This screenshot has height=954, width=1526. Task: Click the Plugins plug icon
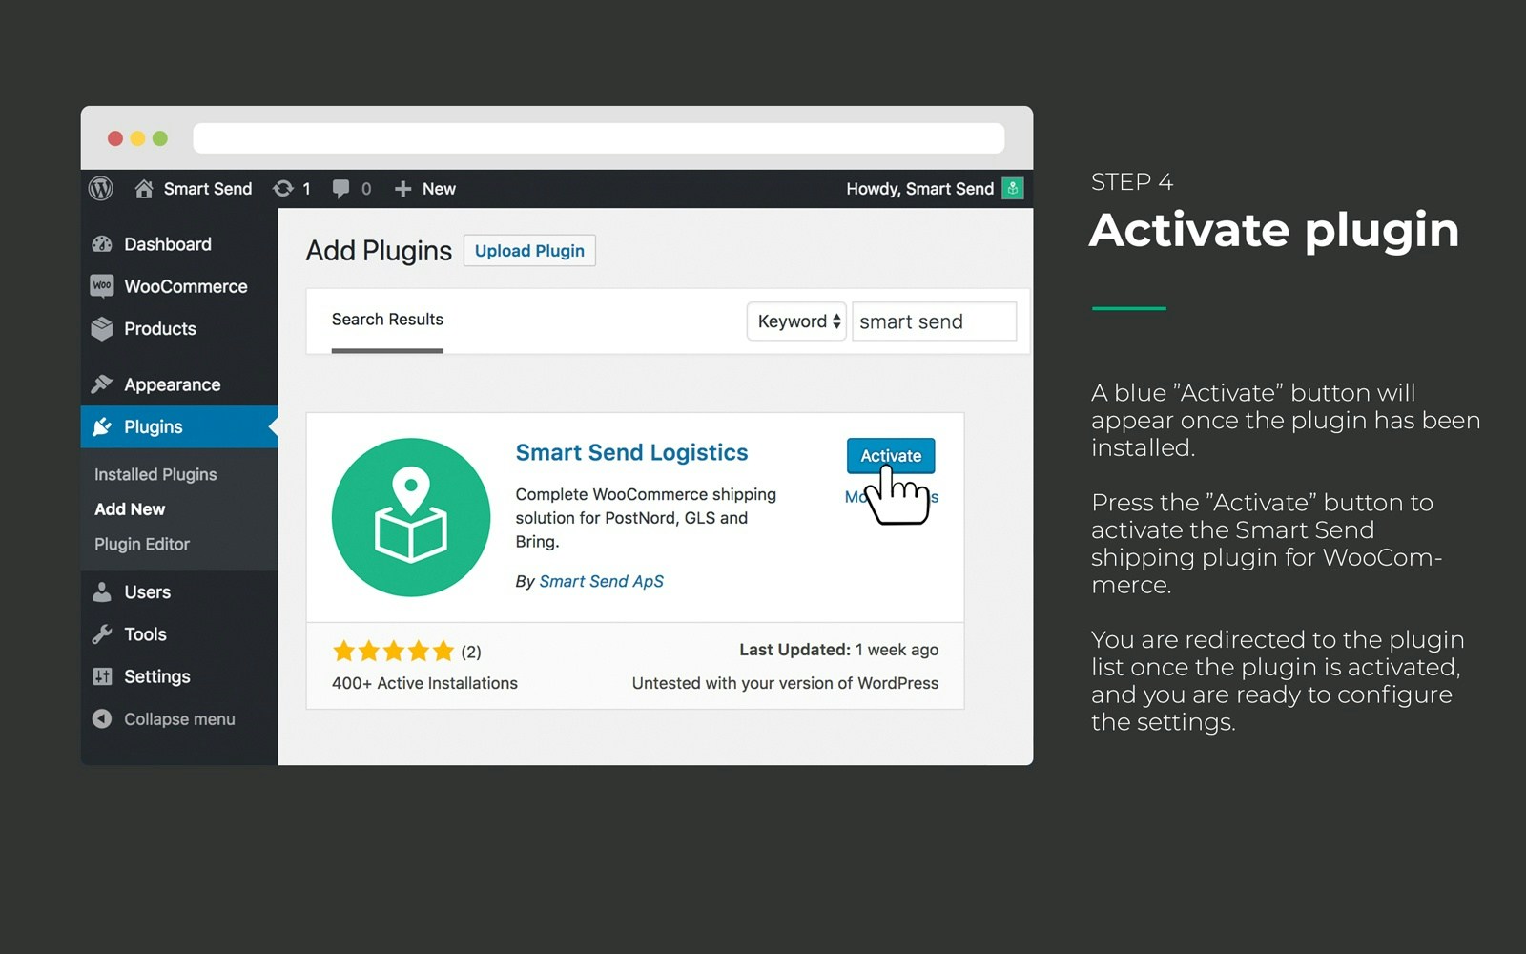coord(102,426)
